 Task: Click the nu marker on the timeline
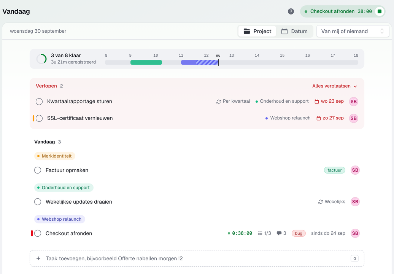click(218, 55)
